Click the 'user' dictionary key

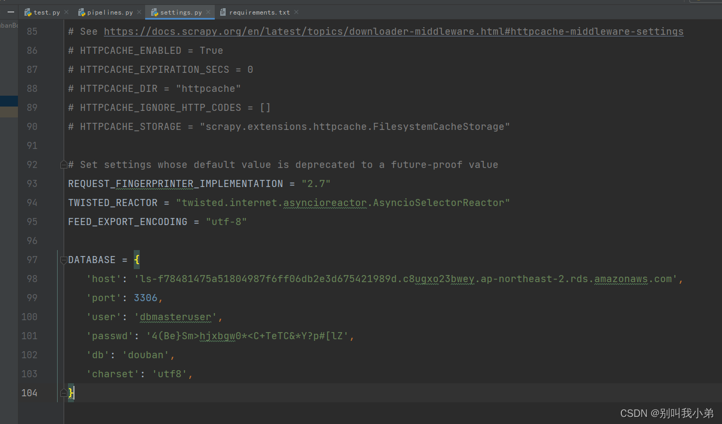pos(104,317)
